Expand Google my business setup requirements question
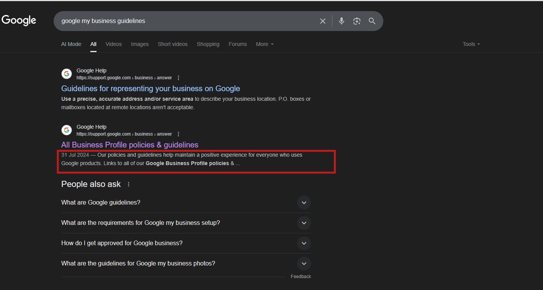This screenshot has height=290, width=543. (x=304, y=223)
